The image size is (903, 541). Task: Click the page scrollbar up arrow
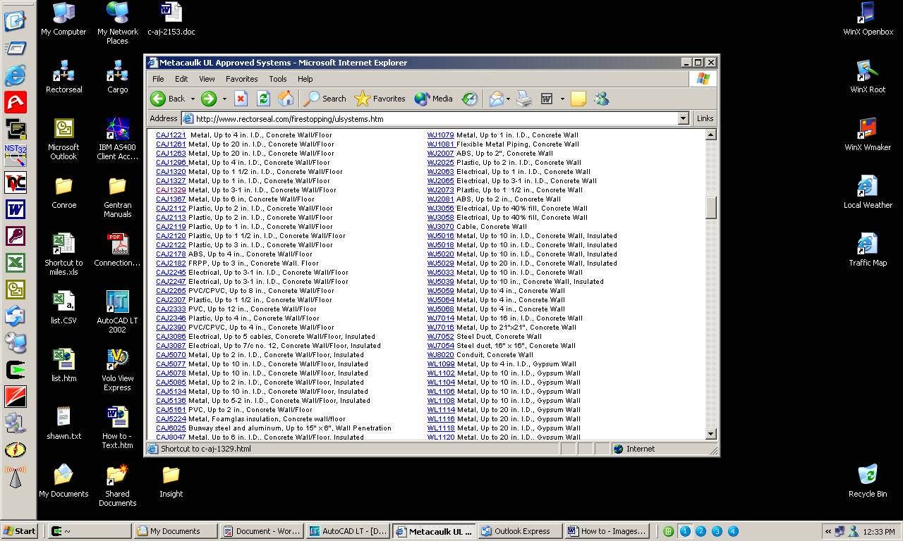(x=710, y=135)
